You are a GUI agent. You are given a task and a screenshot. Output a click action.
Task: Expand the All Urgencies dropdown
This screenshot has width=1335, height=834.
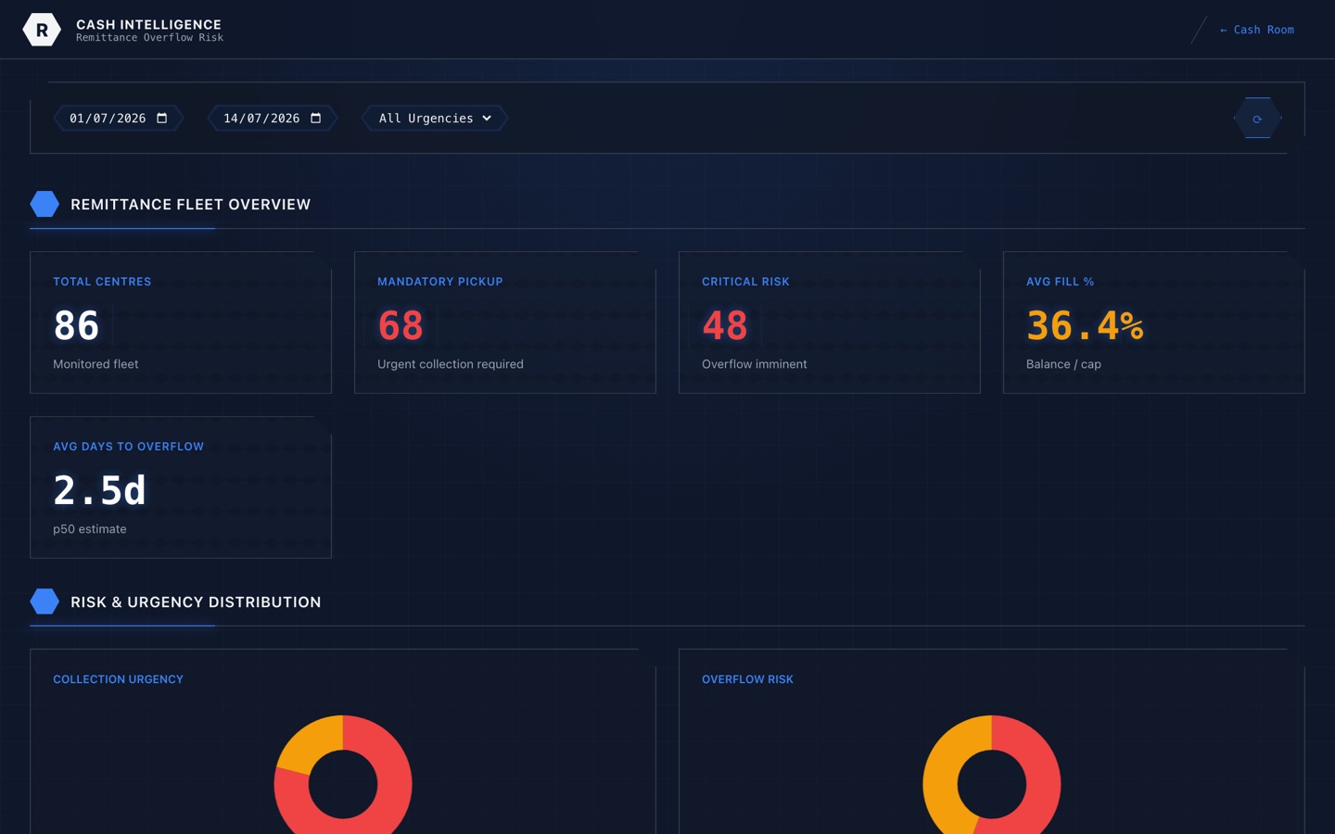(435, 119)
